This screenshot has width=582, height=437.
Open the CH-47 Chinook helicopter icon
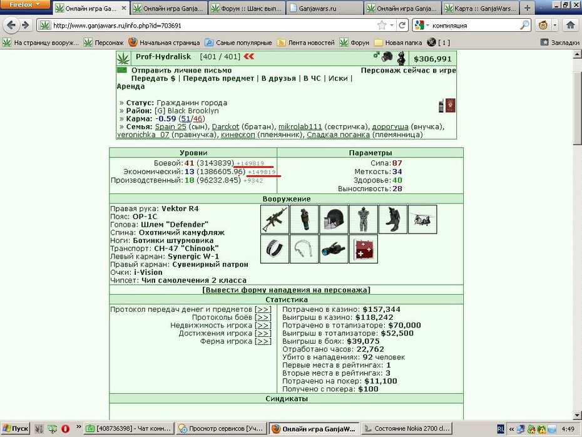coord(422,219)
